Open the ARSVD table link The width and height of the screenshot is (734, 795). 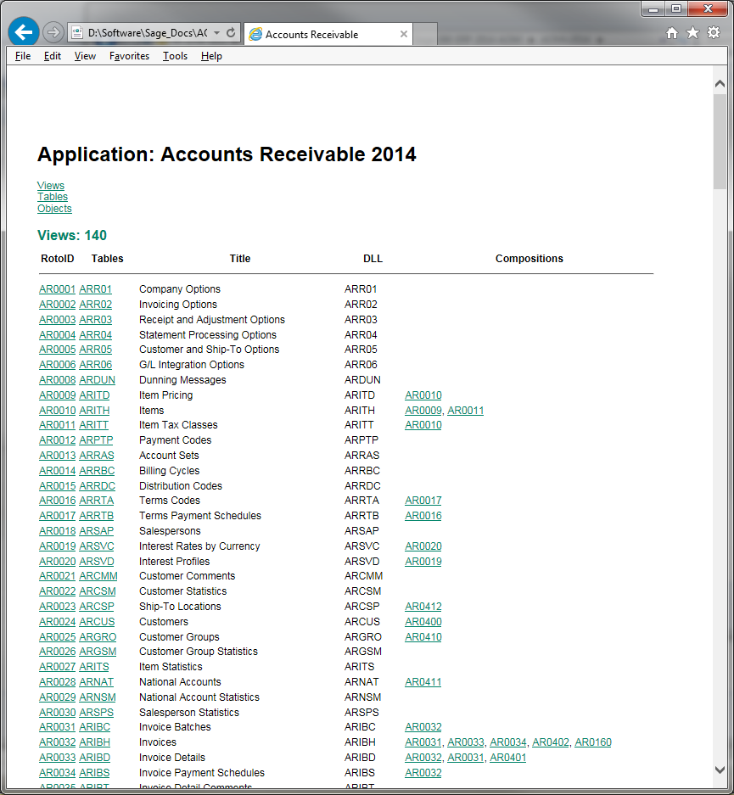(97, 562)
